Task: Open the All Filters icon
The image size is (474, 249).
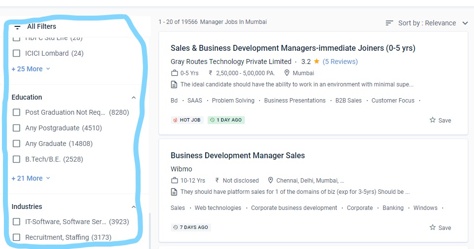Action: [18, 27]
